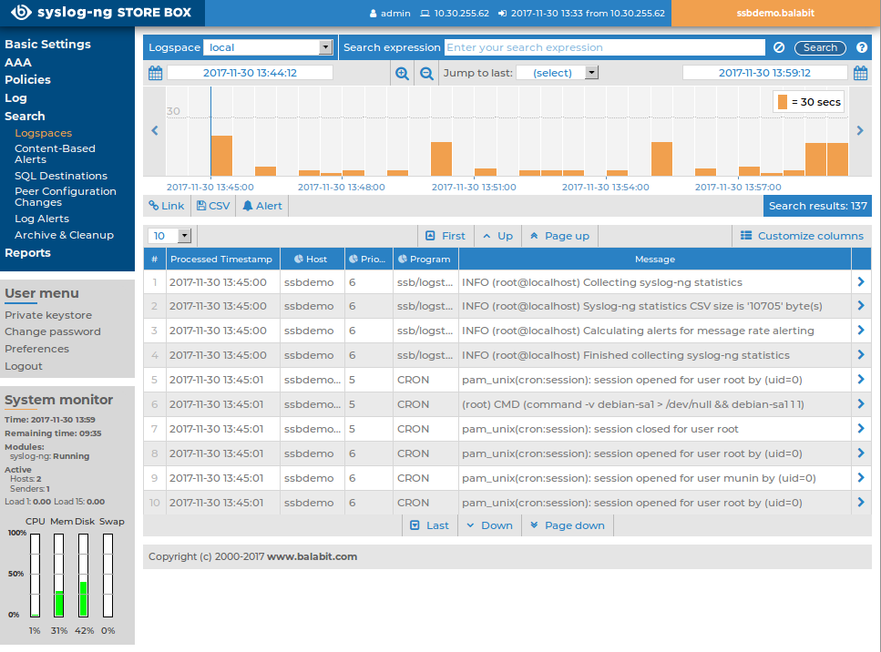
Task: Open the Search menu section
Action: point(25,117)
